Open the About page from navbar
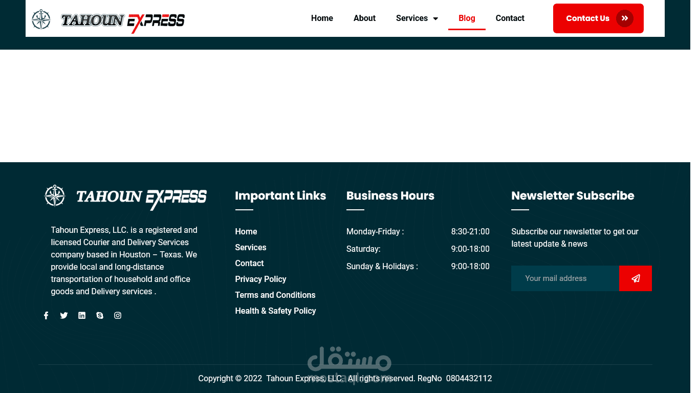 coord(364,18)
